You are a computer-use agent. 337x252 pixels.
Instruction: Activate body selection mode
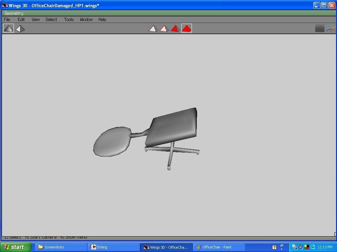pos(186,29)
